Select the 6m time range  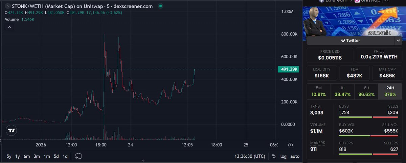pos(27,156)
